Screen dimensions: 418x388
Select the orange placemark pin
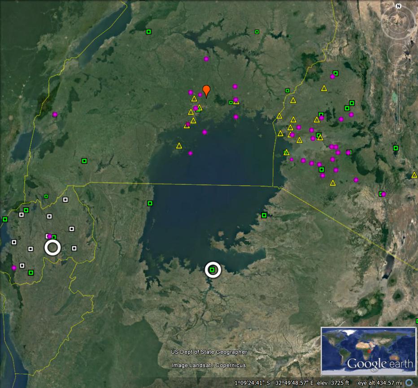coord(206,90)
